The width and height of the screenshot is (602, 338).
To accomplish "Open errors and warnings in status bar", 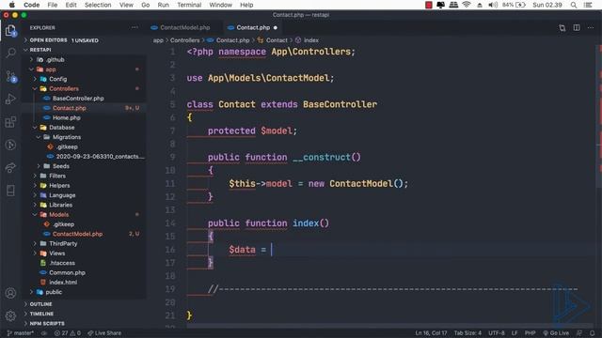I will click(68, 333).
